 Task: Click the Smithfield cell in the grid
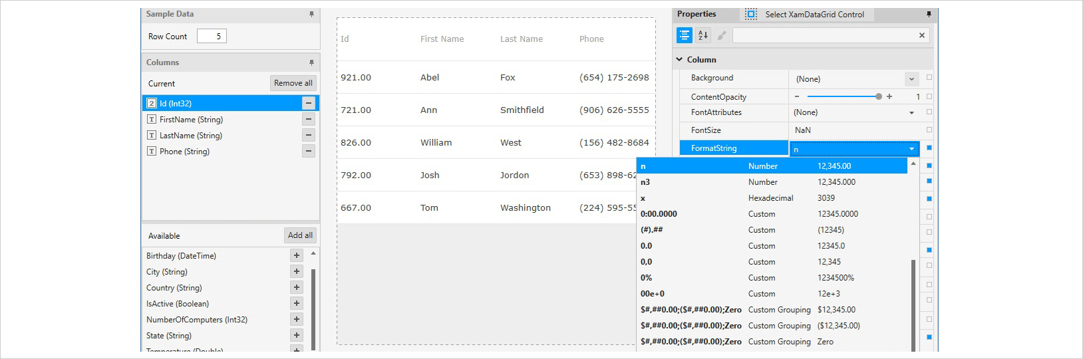pos(522,110)
